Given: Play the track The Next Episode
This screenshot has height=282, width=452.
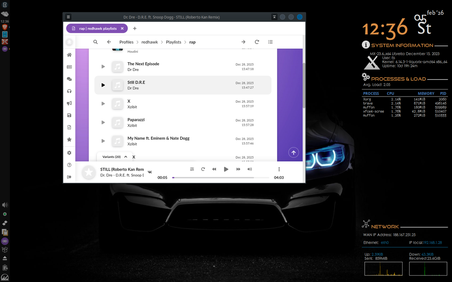Looking at the screenshot, I should click(103, 67).
